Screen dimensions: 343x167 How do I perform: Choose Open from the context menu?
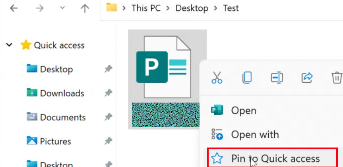[x=243, y=111]
